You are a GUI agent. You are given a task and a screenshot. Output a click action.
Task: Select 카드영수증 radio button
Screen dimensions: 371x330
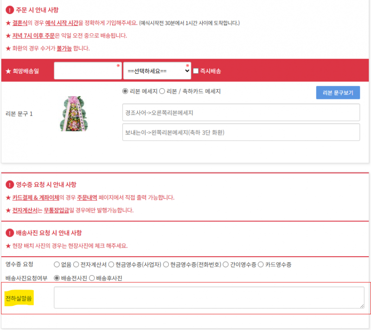coord(261,265)
